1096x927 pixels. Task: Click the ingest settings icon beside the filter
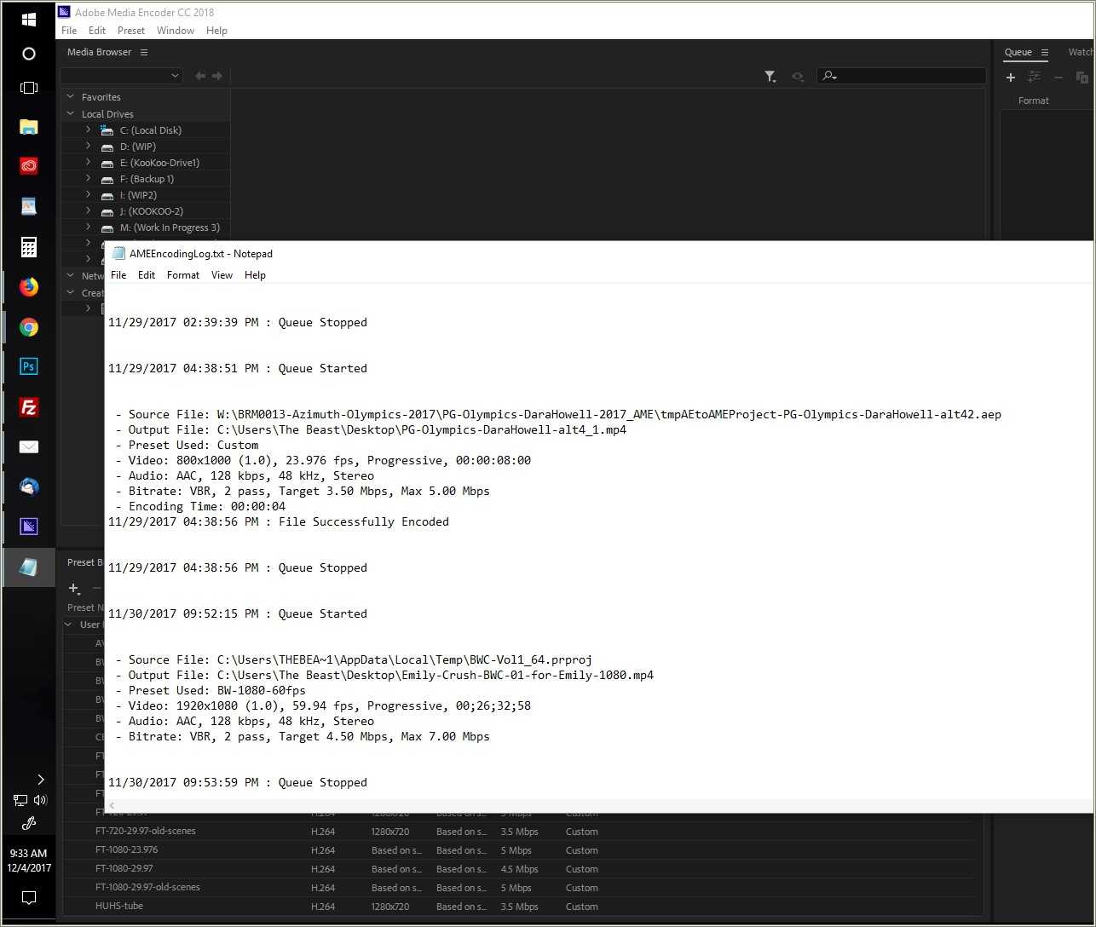[798, 76]
